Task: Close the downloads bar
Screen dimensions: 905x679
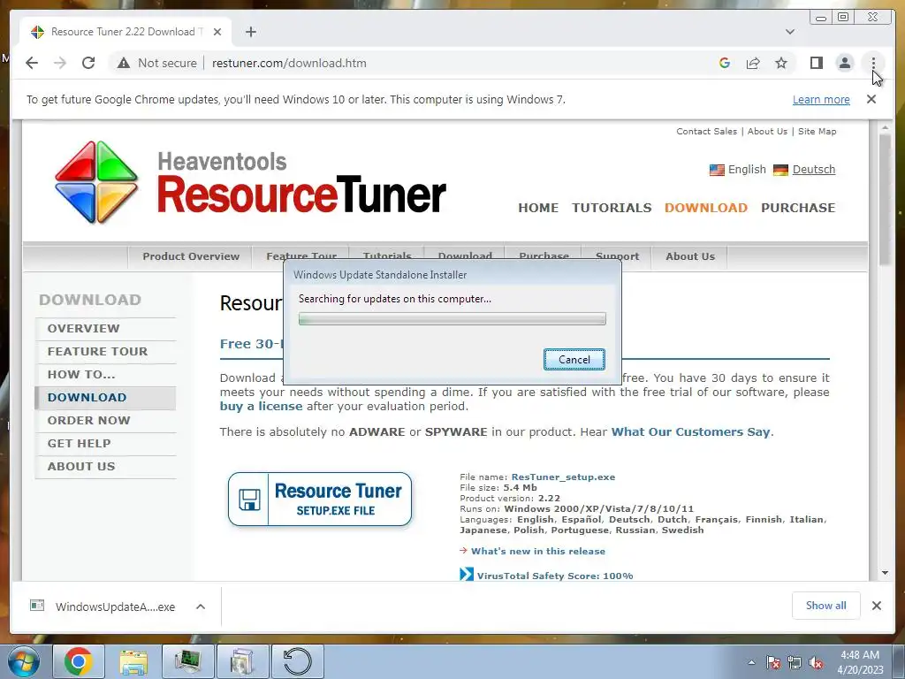Action: (x=877, y=606)
